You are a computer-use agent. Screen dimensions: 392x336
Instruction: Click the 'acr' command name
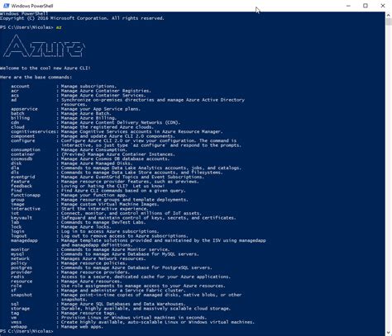tap(15, 91)
